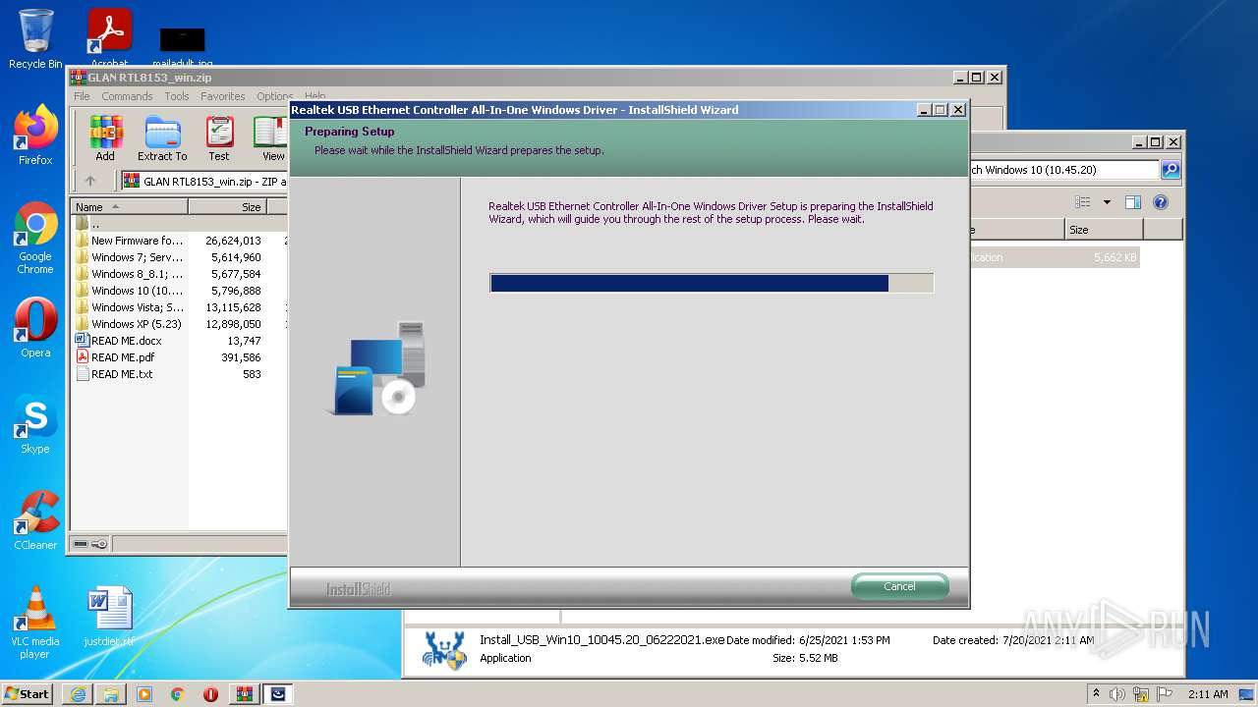The image size is (1258, 707).
Task: Toggle the Explorer preview pane icon
Action: (1132, 202)
